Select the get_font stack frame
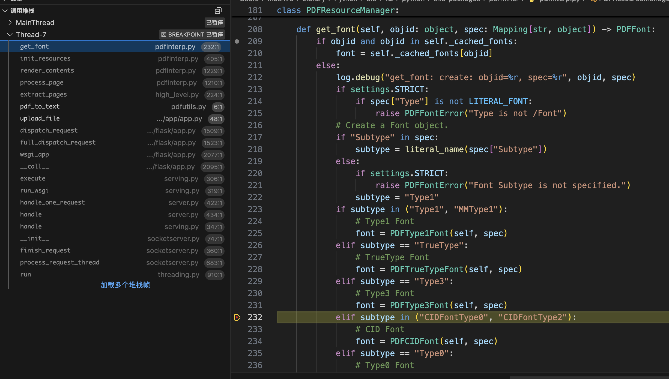This screenshot has height=379, width=669. pyautogui.click(x=115, y=46)
